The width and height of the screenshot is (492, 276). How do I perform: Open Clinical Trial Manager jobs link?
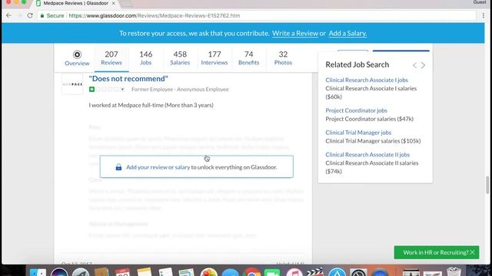358,133
